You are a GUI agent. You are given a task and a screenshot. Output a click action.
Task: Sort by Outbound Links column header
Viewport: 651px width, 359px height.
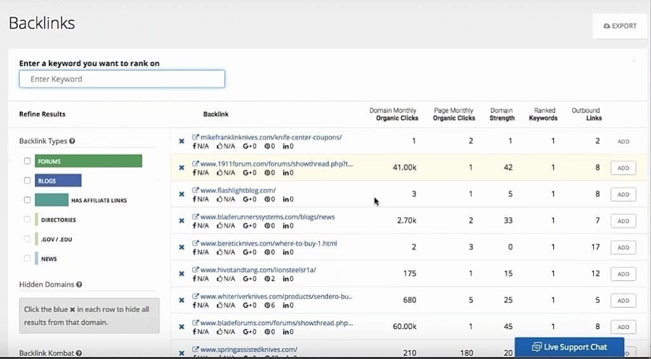[x=585, y=114]
